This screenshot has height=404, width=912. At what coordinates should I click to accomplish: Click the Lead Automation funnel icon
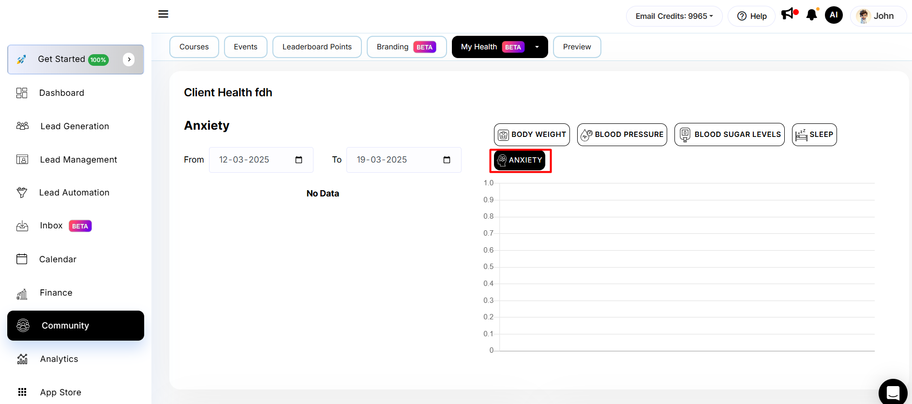pyautogui.click(x=22, y=193)
